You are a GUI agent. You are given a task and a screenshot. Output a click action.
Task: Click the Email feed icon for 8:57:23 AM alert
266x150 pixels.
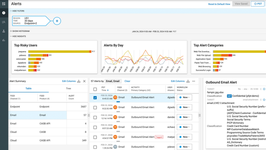[115, 127]
